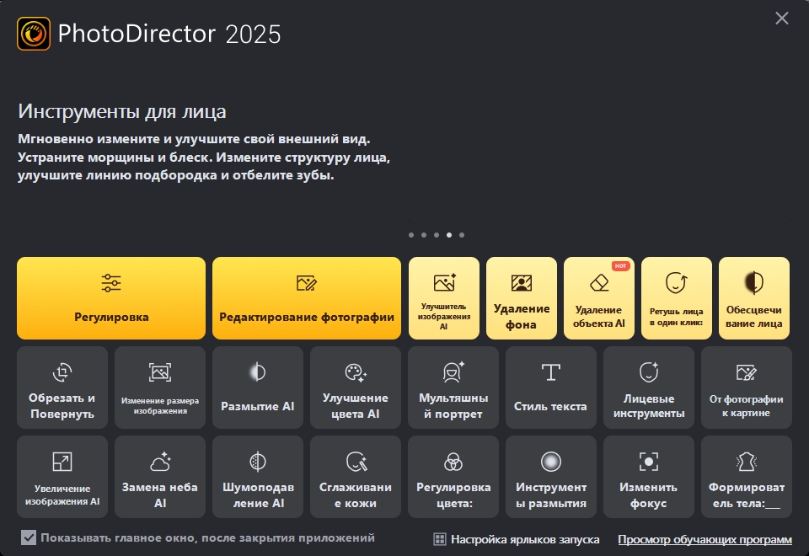Viewport: 809px width, 556px height.
Task: Start Ретушь лица в один клик
Action: point(677,298)
